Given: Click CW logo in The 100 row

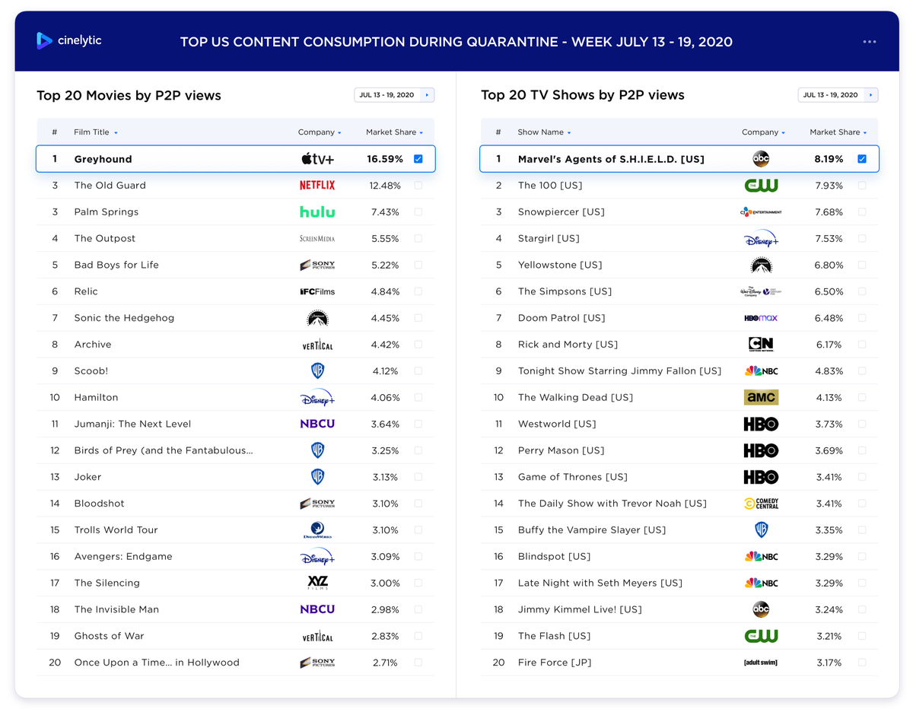Looking at the screenshot, I should (761, 186).
